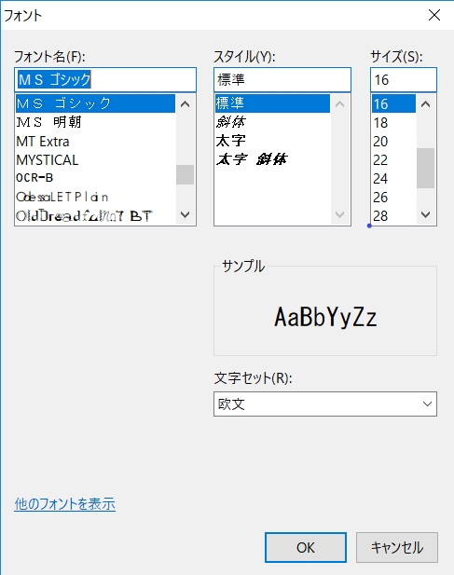454x575 pixels.
Task: Select 標準 style in the style list
Action: tap(272, 103)
